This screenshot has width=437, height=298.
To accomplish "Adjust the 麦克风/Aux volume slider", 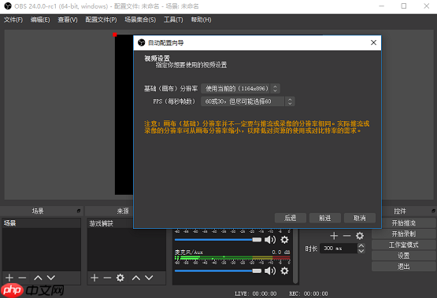I will 218,270.
